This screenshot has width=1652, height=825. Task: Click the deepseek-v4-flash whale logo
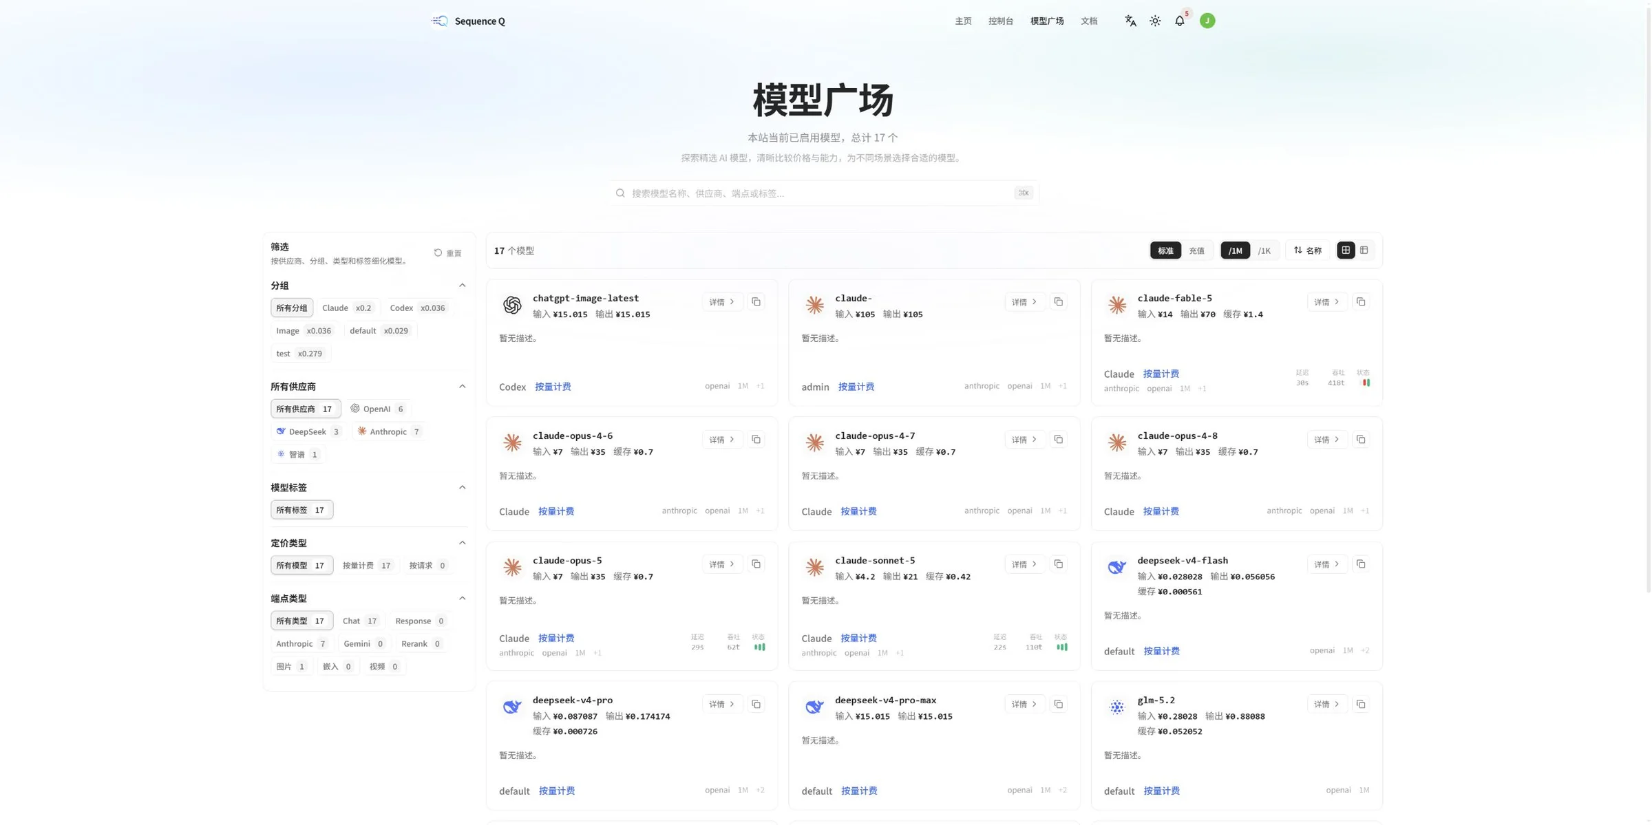click(1116, 567)
